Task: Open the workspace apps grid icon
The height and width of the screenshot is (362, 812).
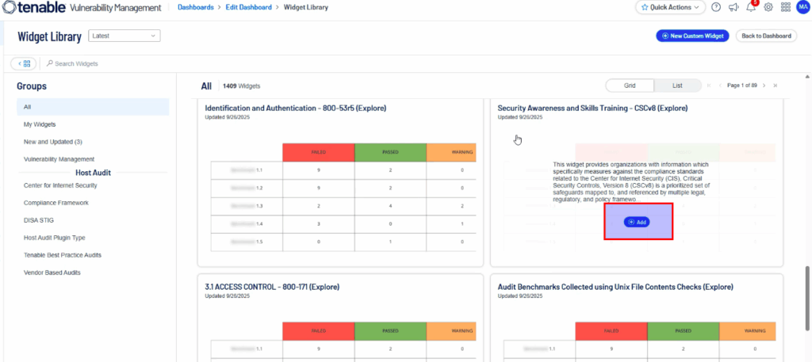Action: (x=785, y=7)
